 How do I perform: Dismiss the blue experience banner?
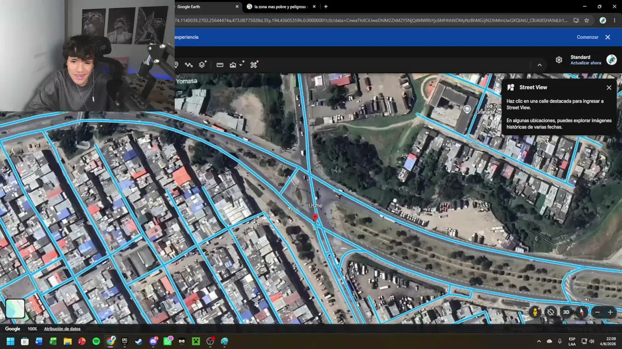pos(607,37)
